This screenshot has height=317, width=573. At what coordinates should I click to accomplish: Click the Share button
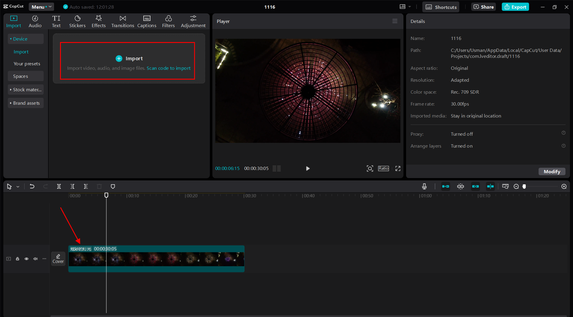(483, 7)
